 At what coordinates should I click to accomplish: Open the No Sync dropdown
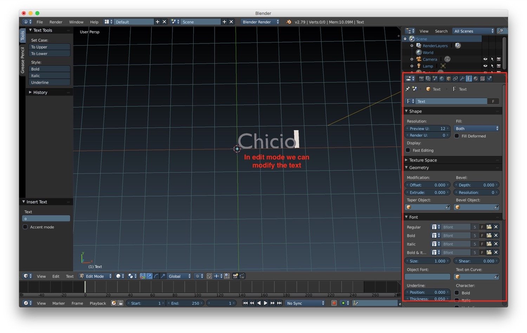(305, 303)
